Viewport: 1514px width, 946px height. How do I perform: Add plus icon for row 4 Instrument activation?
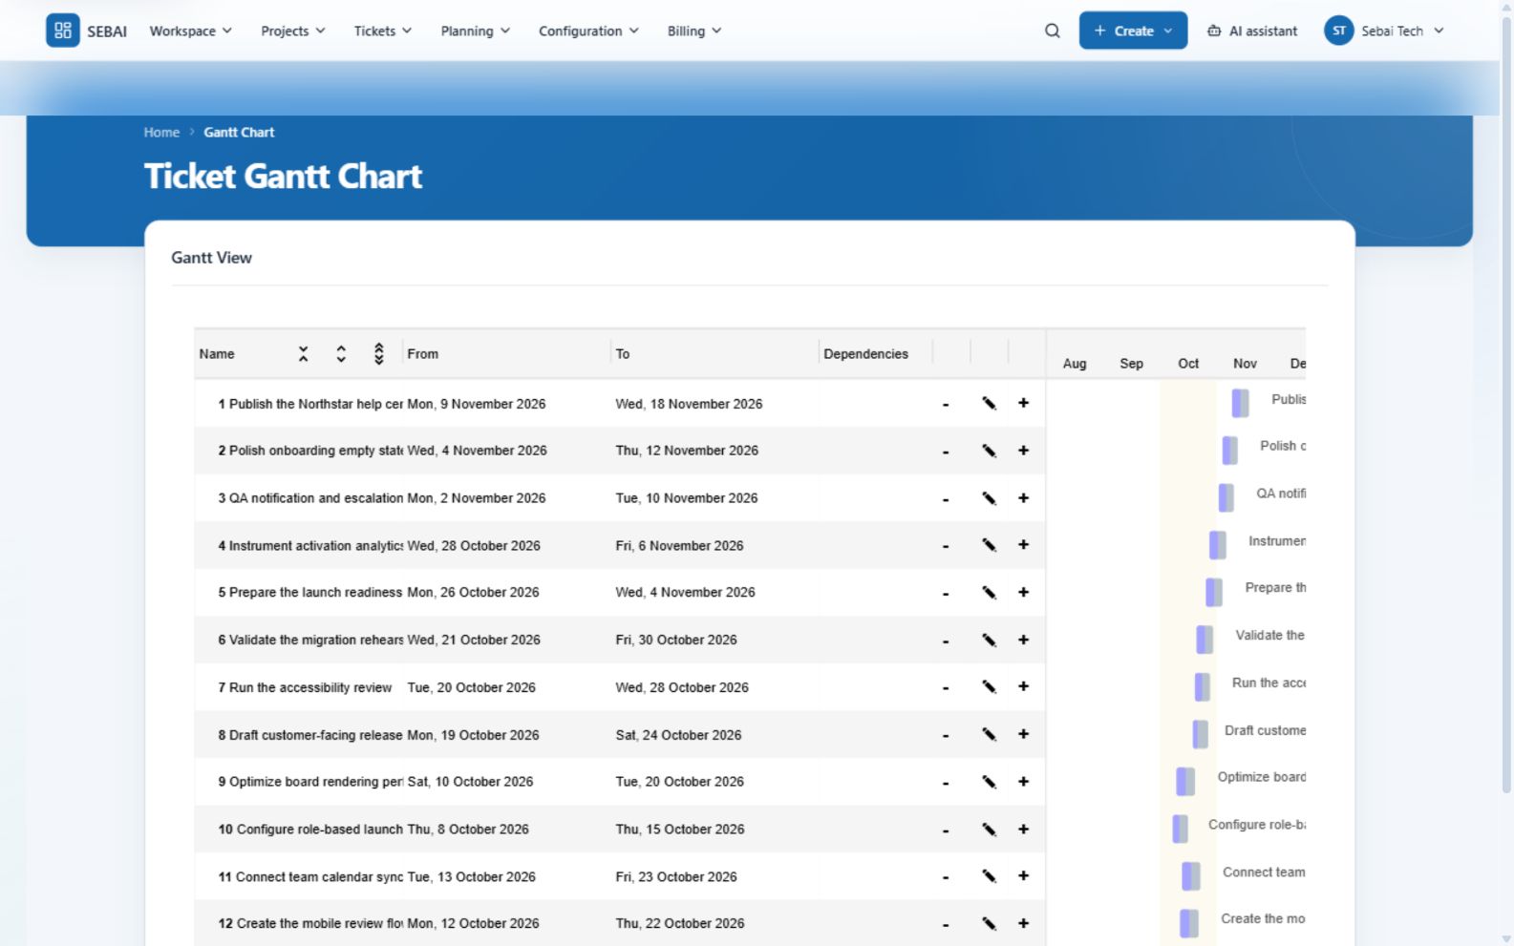point(1024,545)
